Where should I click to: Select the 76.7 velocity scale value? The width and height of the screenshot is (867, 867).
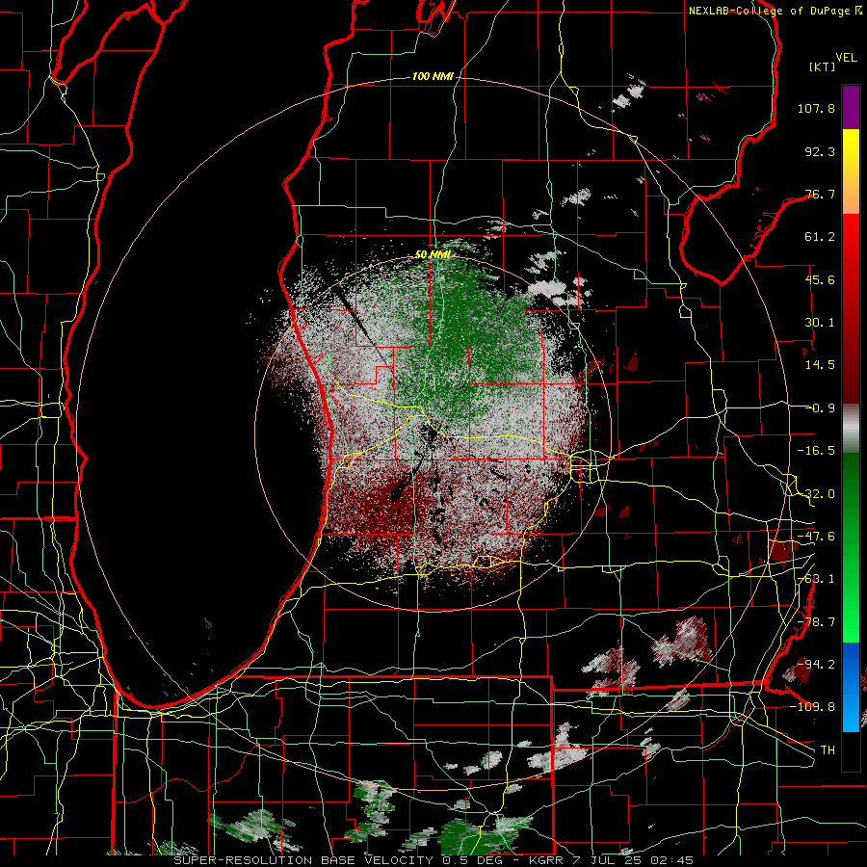820,194
